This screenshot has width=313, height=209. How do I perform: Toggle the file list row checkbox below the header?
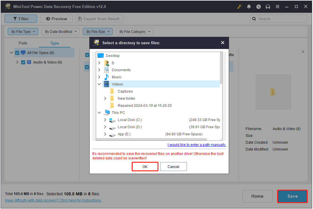87,67
